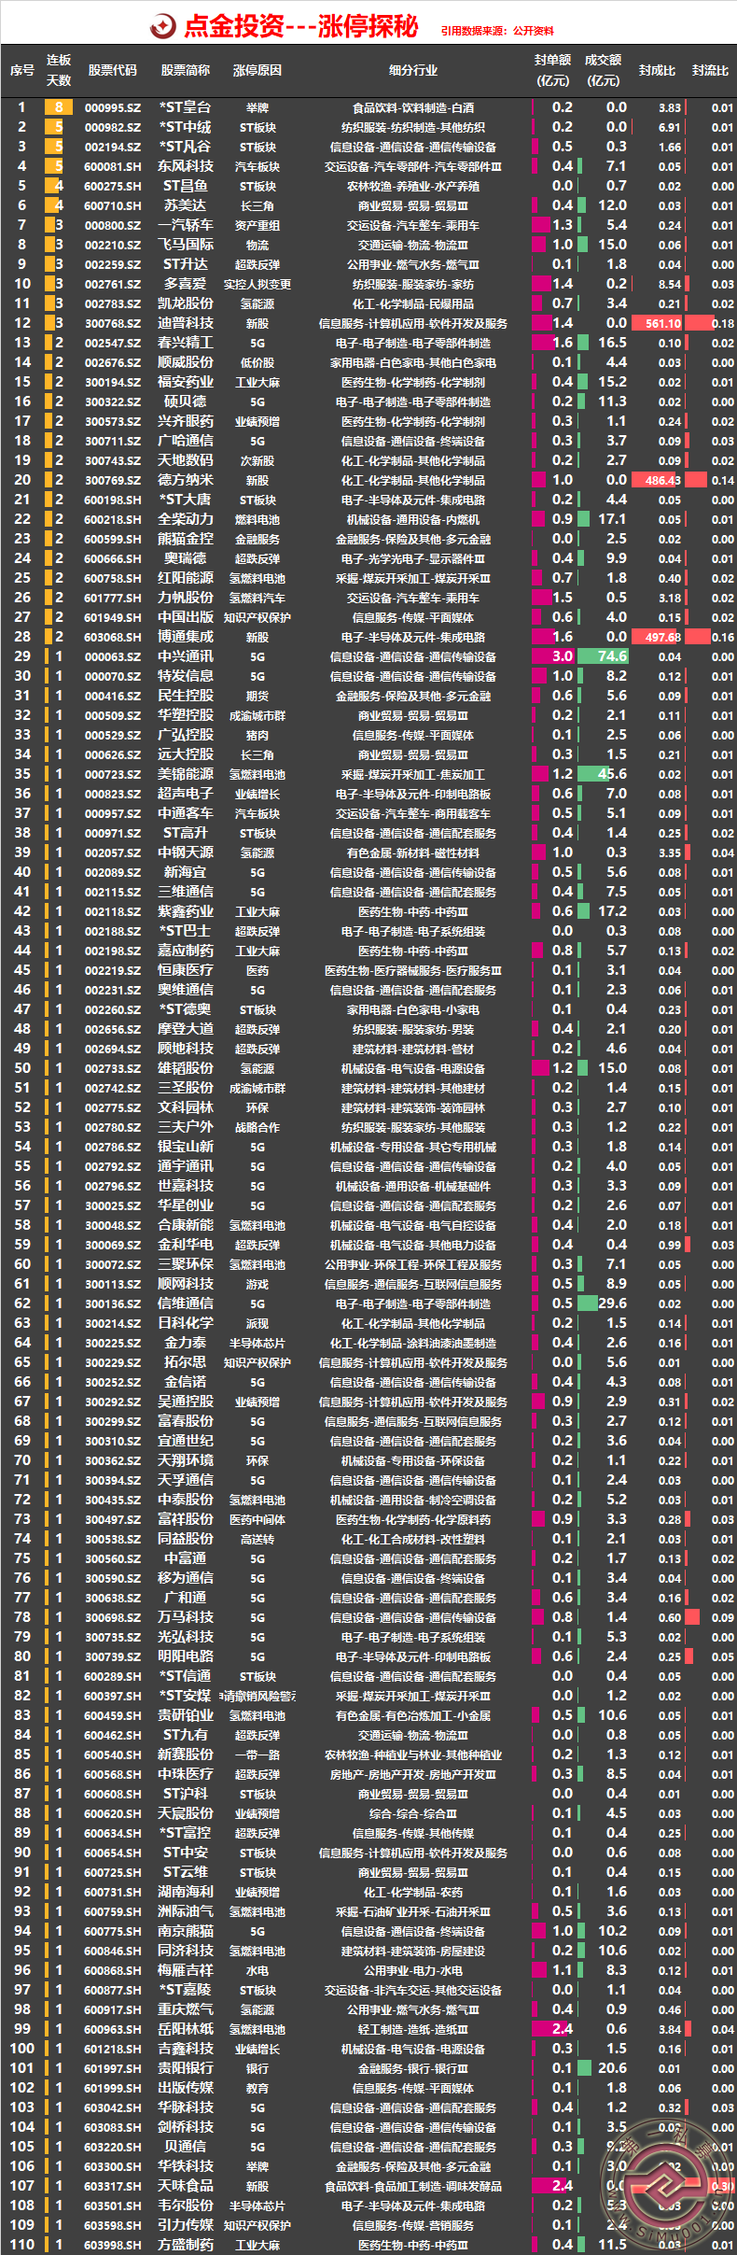Select the 封成比 column header
The height and width of the screenshot is (2255, 737).
(658, 70)
